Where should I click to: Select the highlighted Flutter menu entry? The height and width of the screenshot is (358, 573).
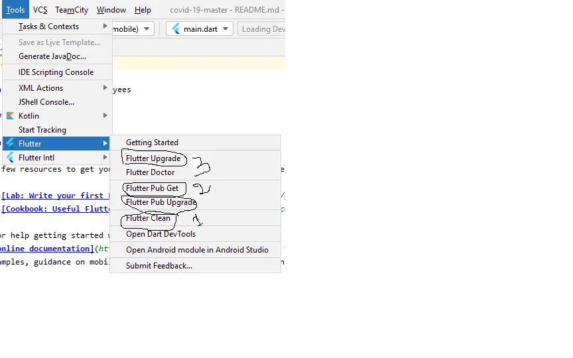coord(56,144)
